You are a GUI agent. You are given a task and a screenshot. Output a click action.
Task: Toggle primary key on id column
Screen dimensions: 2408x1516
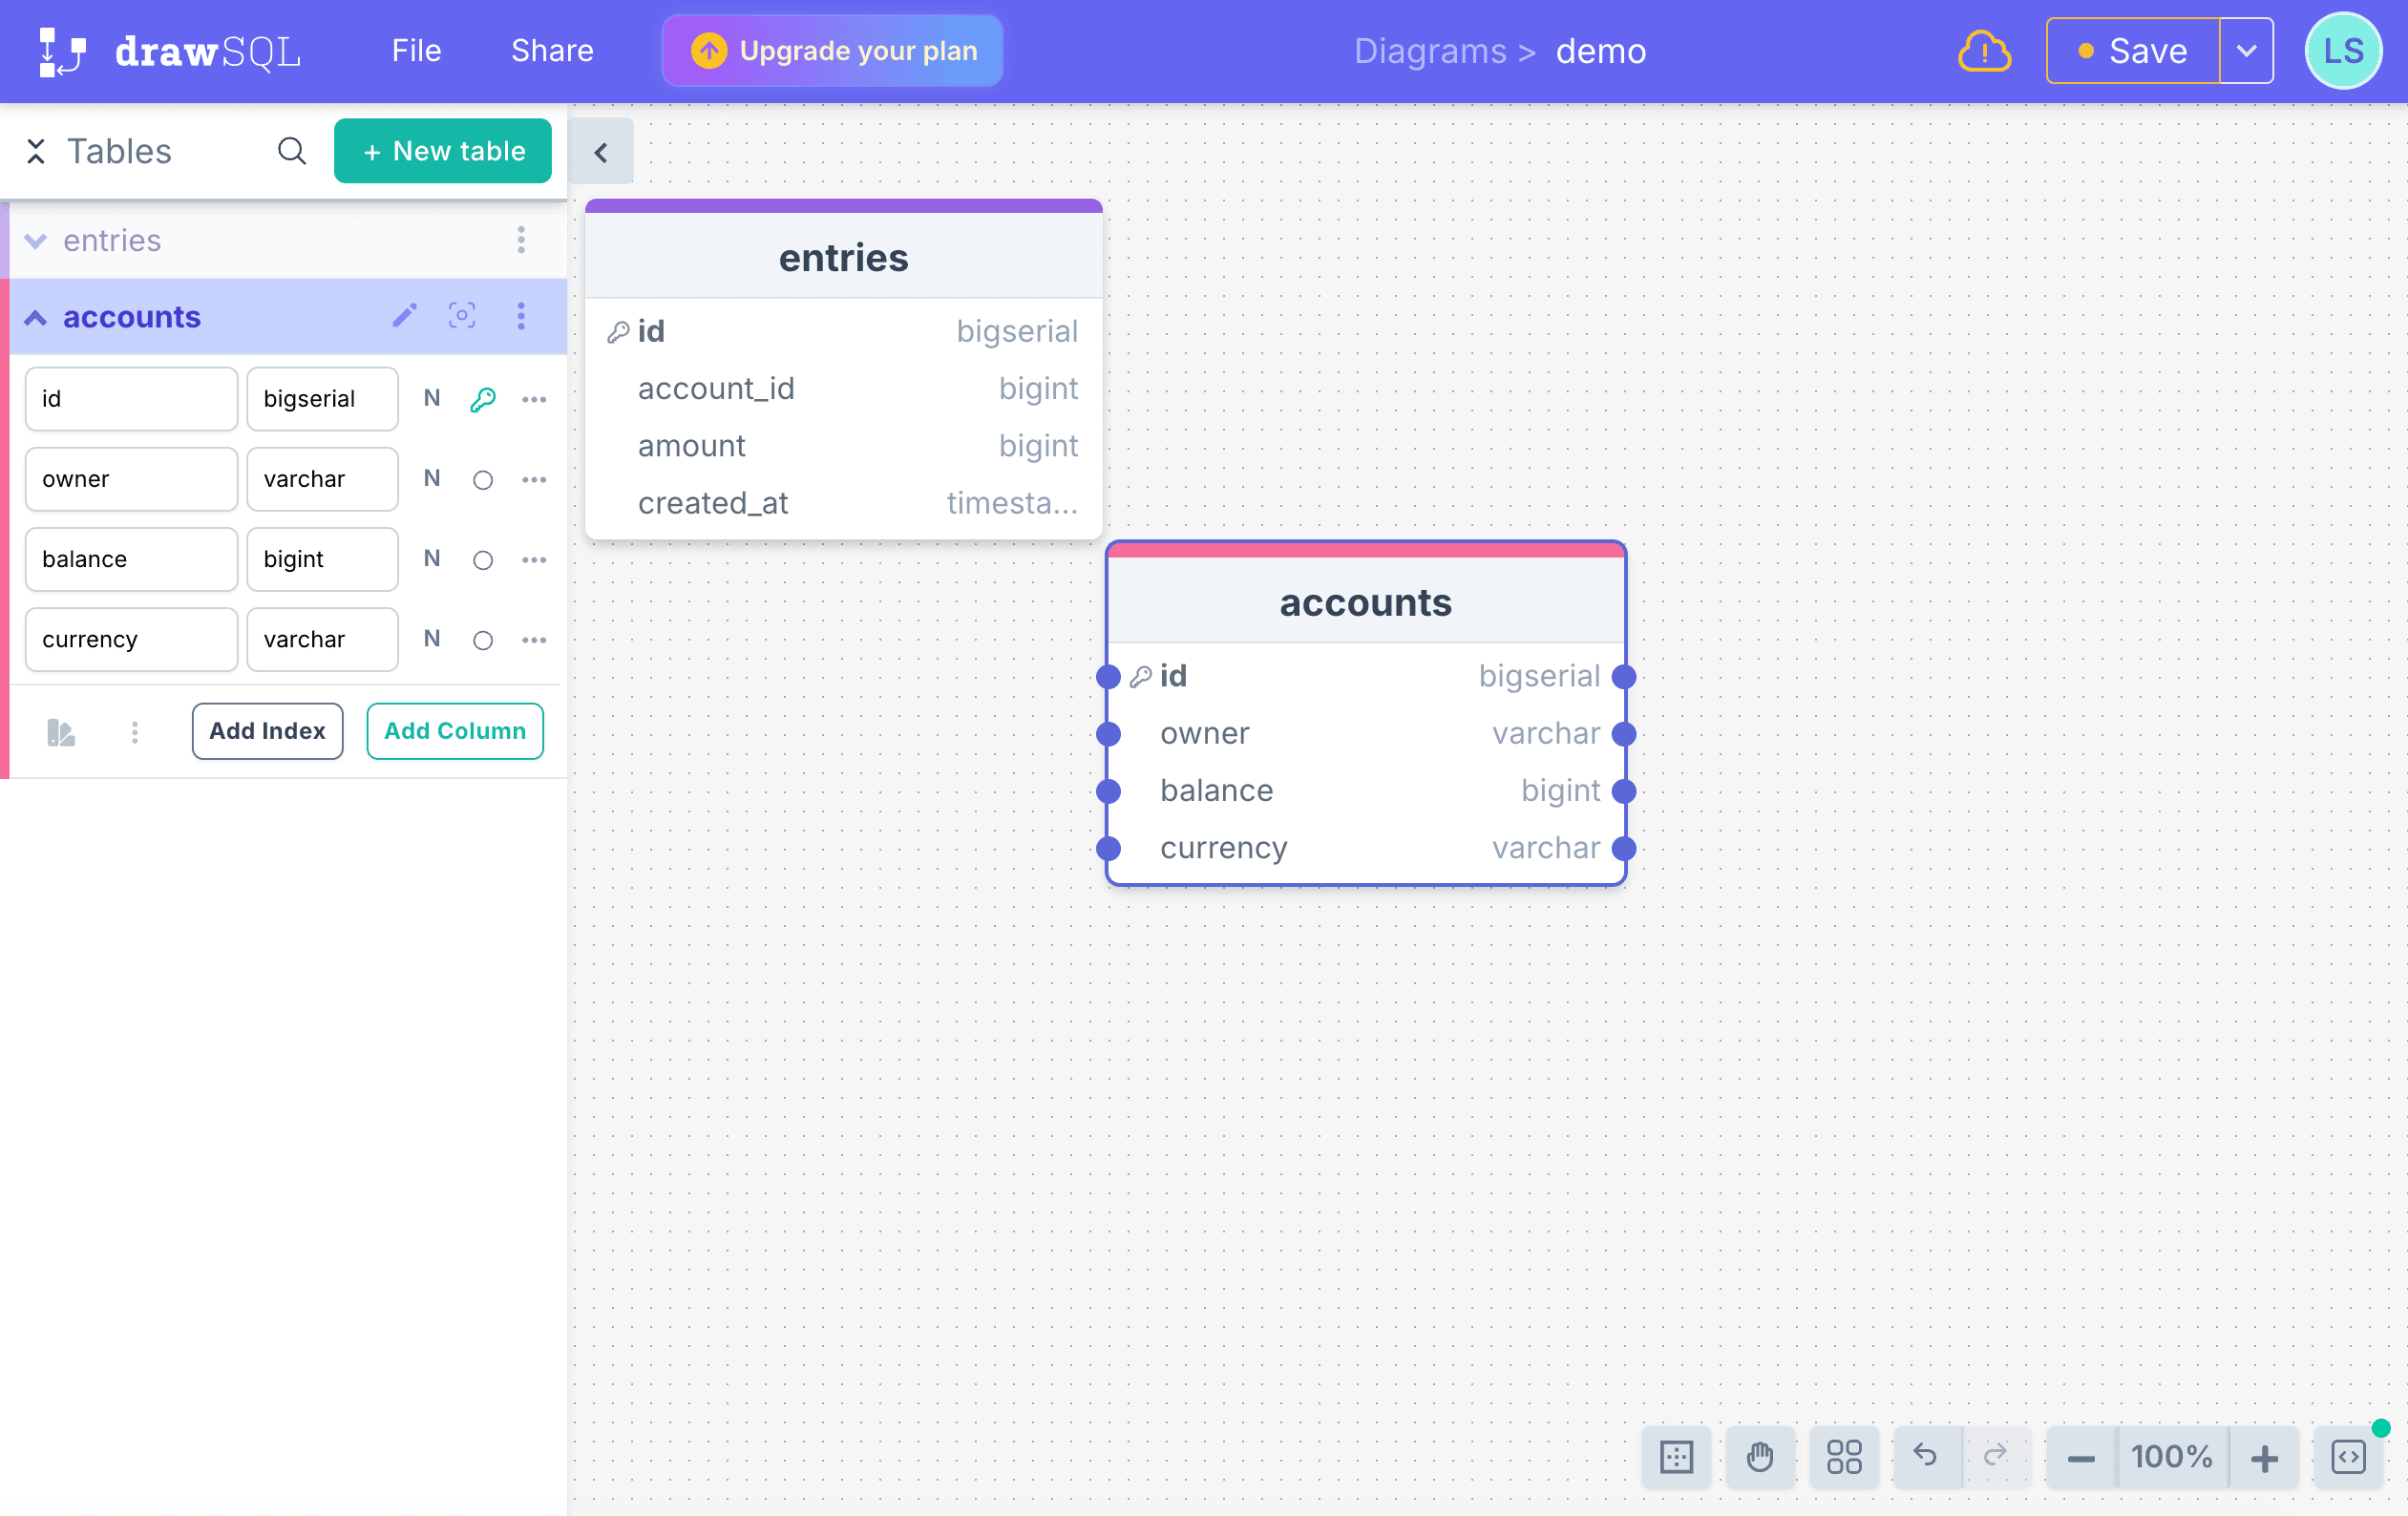click(x=483, y=399)
